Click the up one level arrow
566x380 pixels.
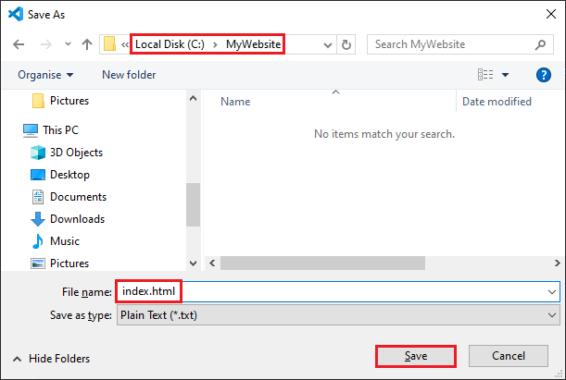(86, 44)
